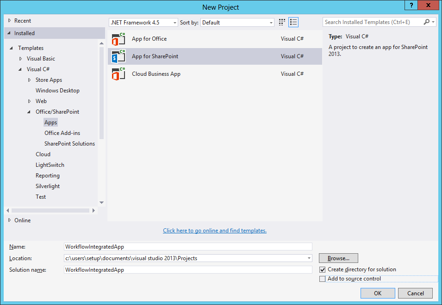Select SharePoint Solutions in the tree
This screenshot has width=442, height=305.
tap(69, 144)
